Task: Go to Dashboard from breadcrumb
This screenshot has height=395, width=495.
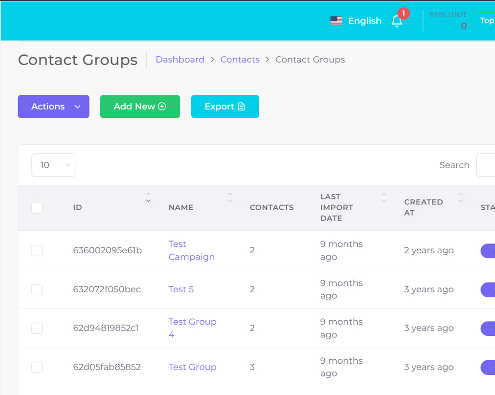Action: [180, 59]
